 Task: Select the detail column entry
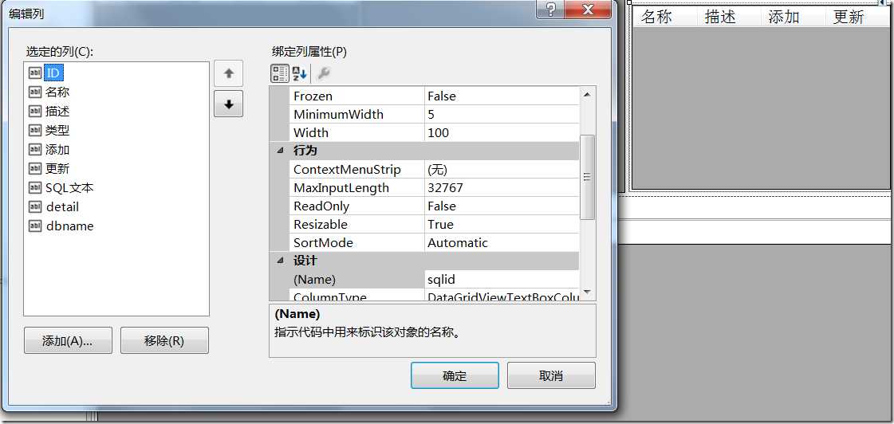[63, 207]
